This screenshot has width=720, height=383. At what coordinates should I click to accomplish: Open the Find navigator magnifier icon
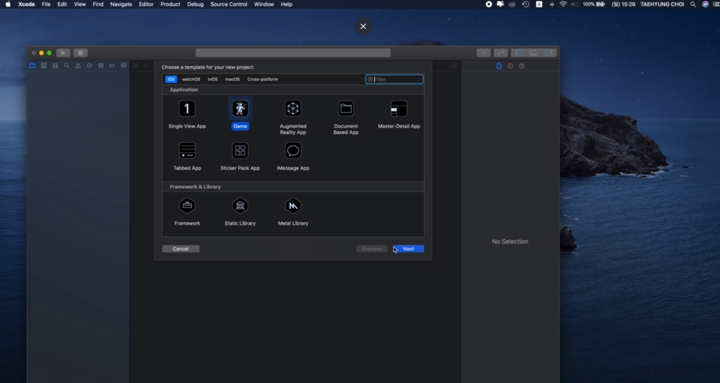66,66
